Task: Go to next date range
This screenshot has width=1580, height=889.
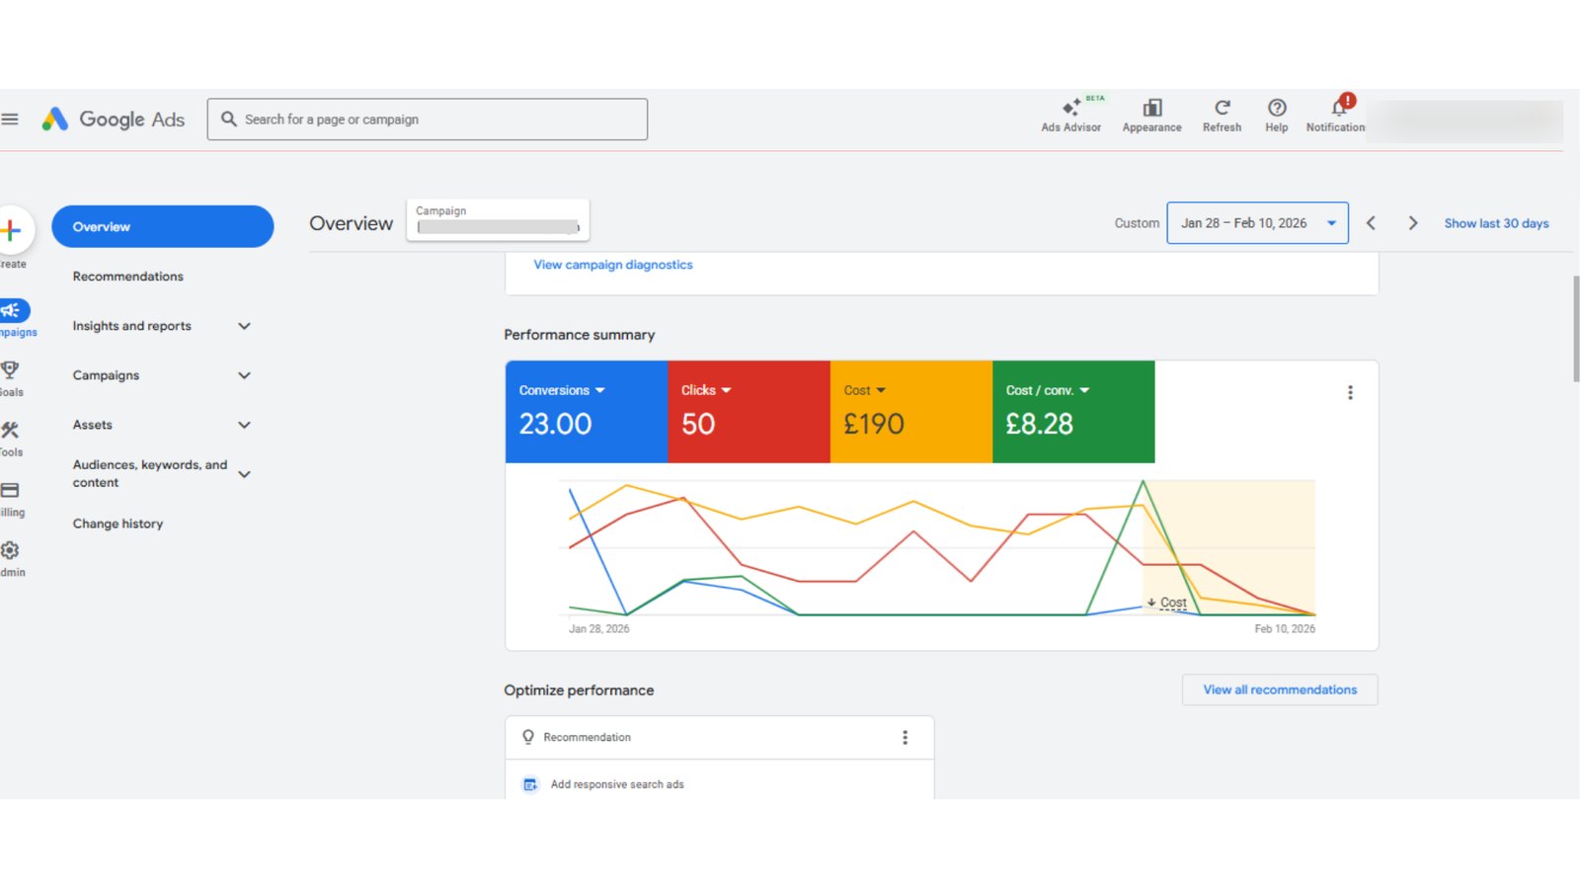Action: 1413,223
